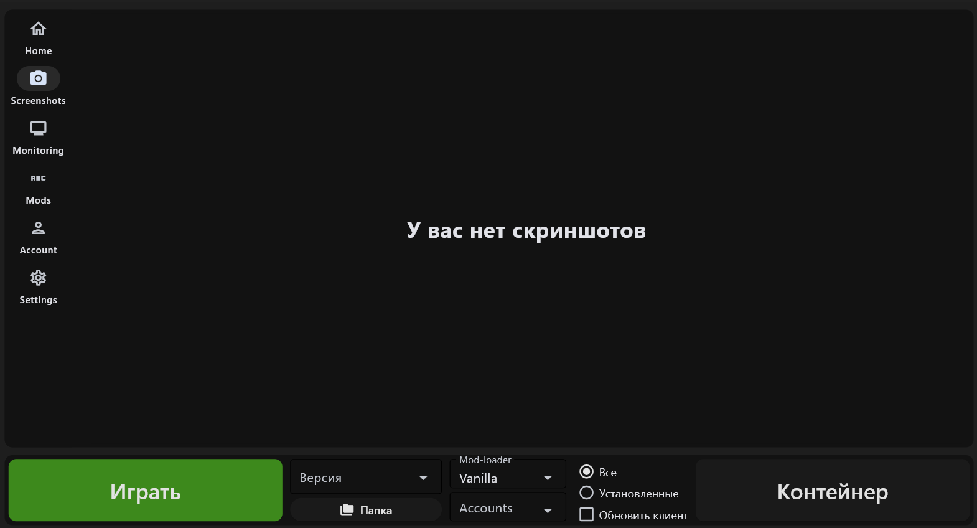Open the Monitoring screen icon
977x528 pixels.
[38, 128]
